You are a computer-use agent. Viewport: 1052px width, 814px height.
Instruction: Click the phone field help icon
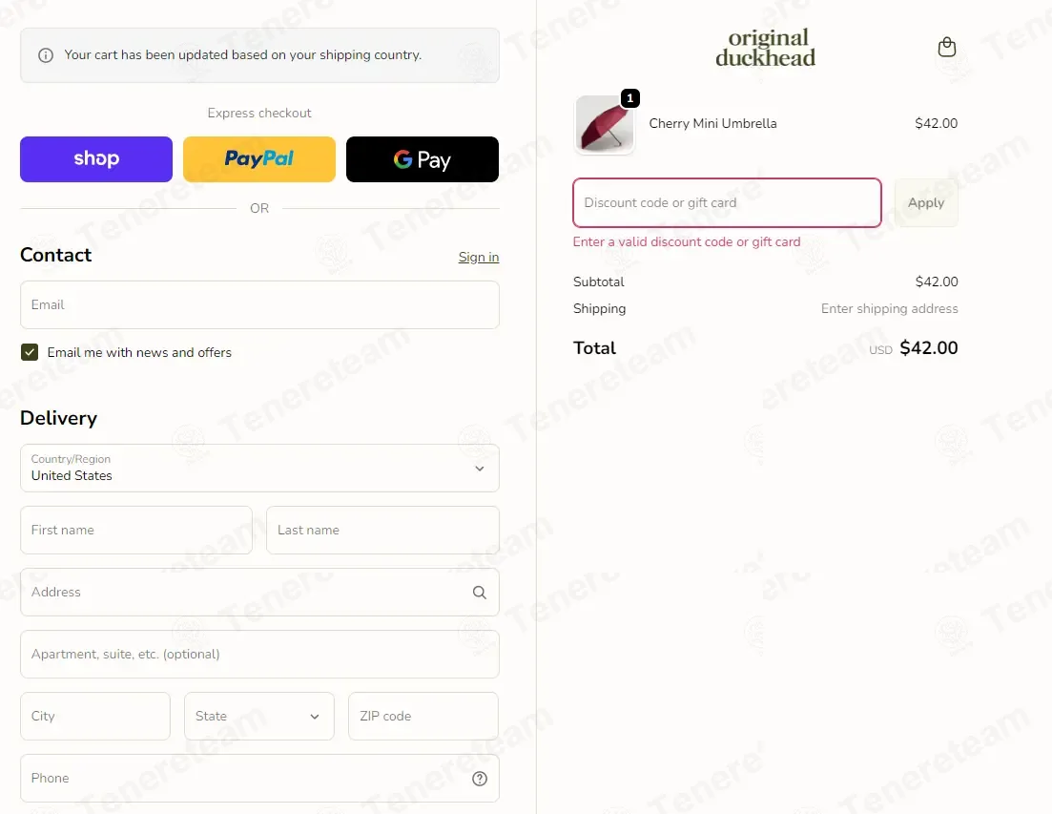(479, 779)
